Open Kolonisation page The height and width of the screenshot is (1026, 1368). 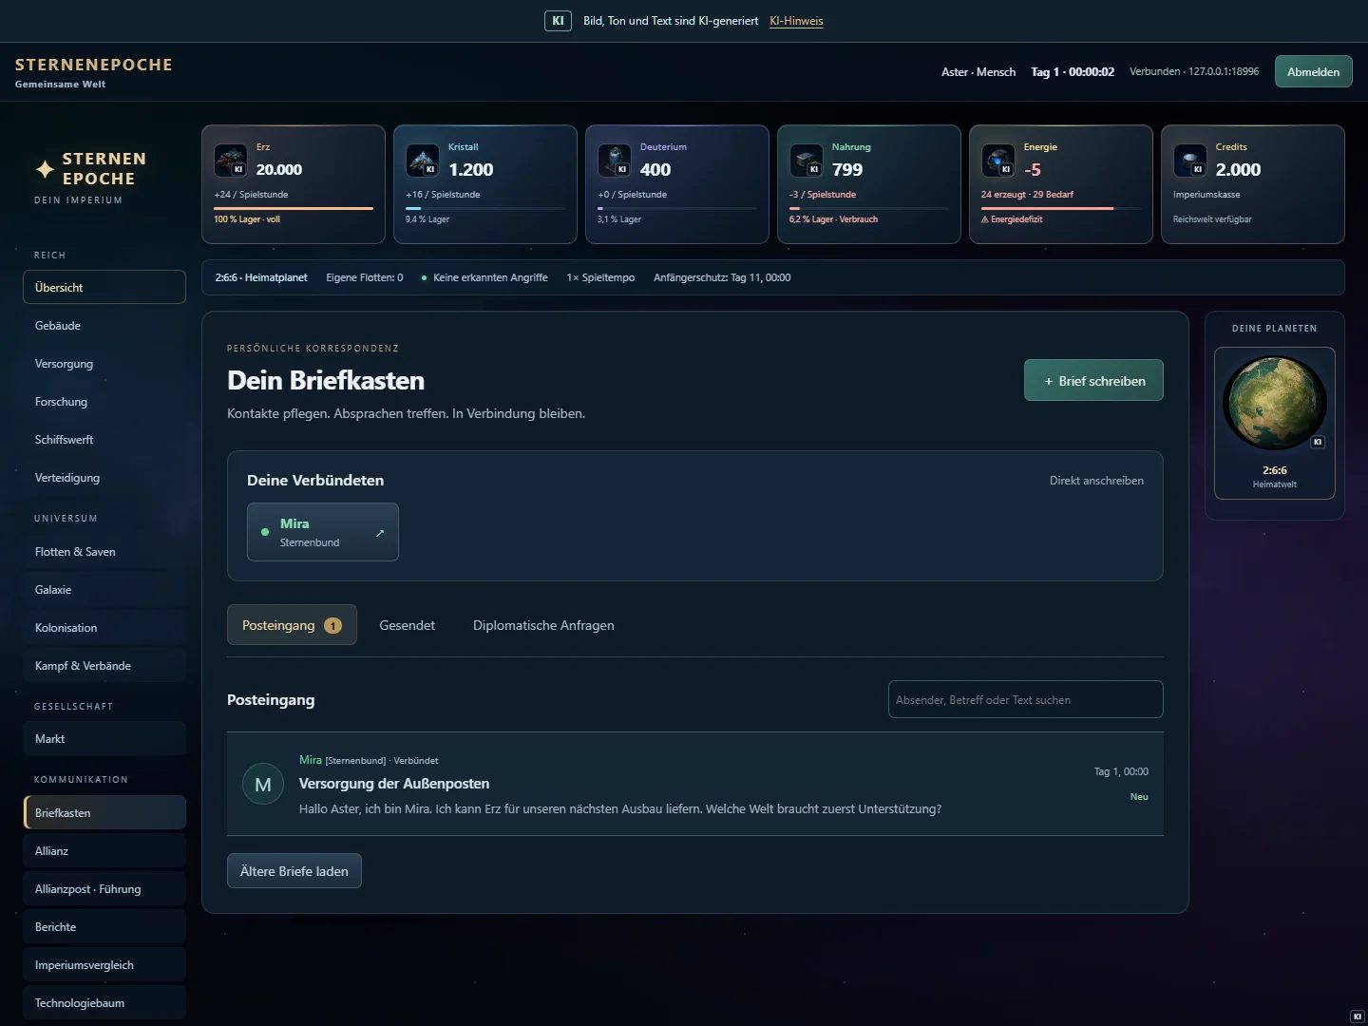point(104,628)
